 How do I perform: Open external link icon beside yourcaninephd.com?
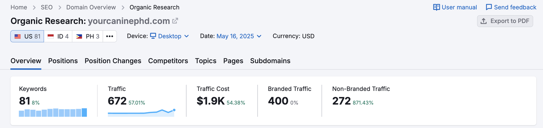coord(175,21)
